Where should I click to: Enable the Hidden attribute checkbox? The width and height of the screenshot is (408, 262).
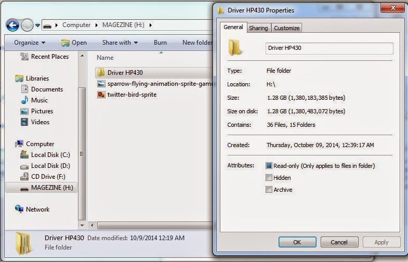(x=269, y=177)
